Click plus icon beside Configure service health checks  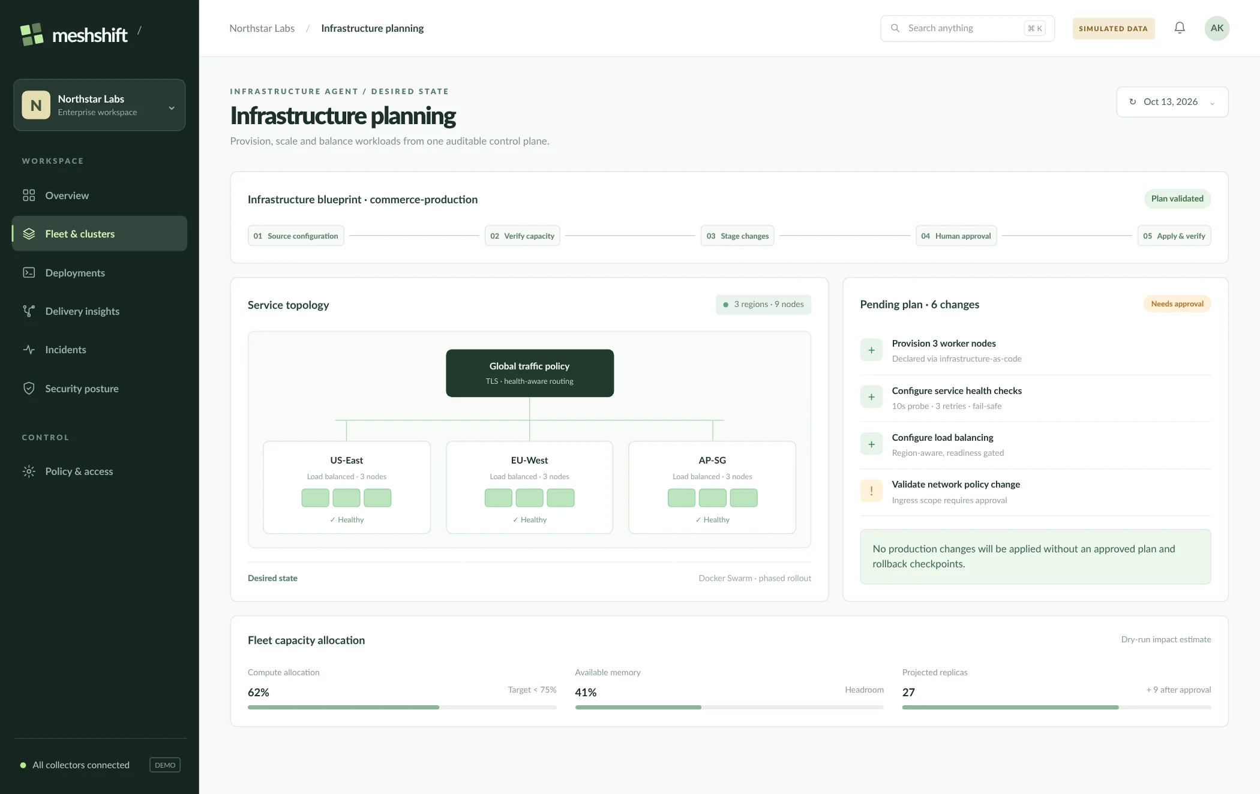tap(871, 397)
